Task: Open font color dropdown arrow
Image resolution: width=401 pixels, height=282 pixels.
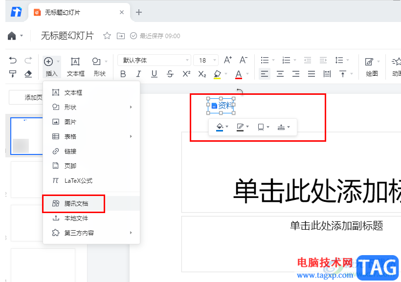Action: click(247, 74)
